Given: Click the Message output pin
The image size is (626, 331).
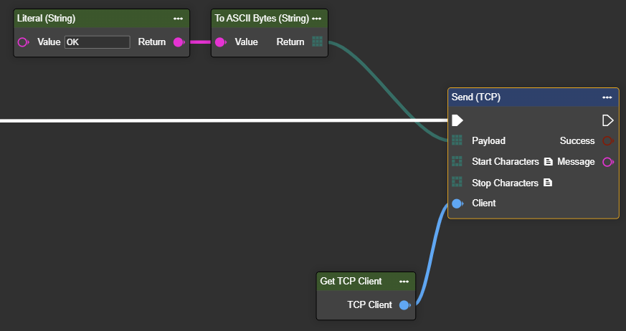Looking at the screenshot, I should pos(608,162).
